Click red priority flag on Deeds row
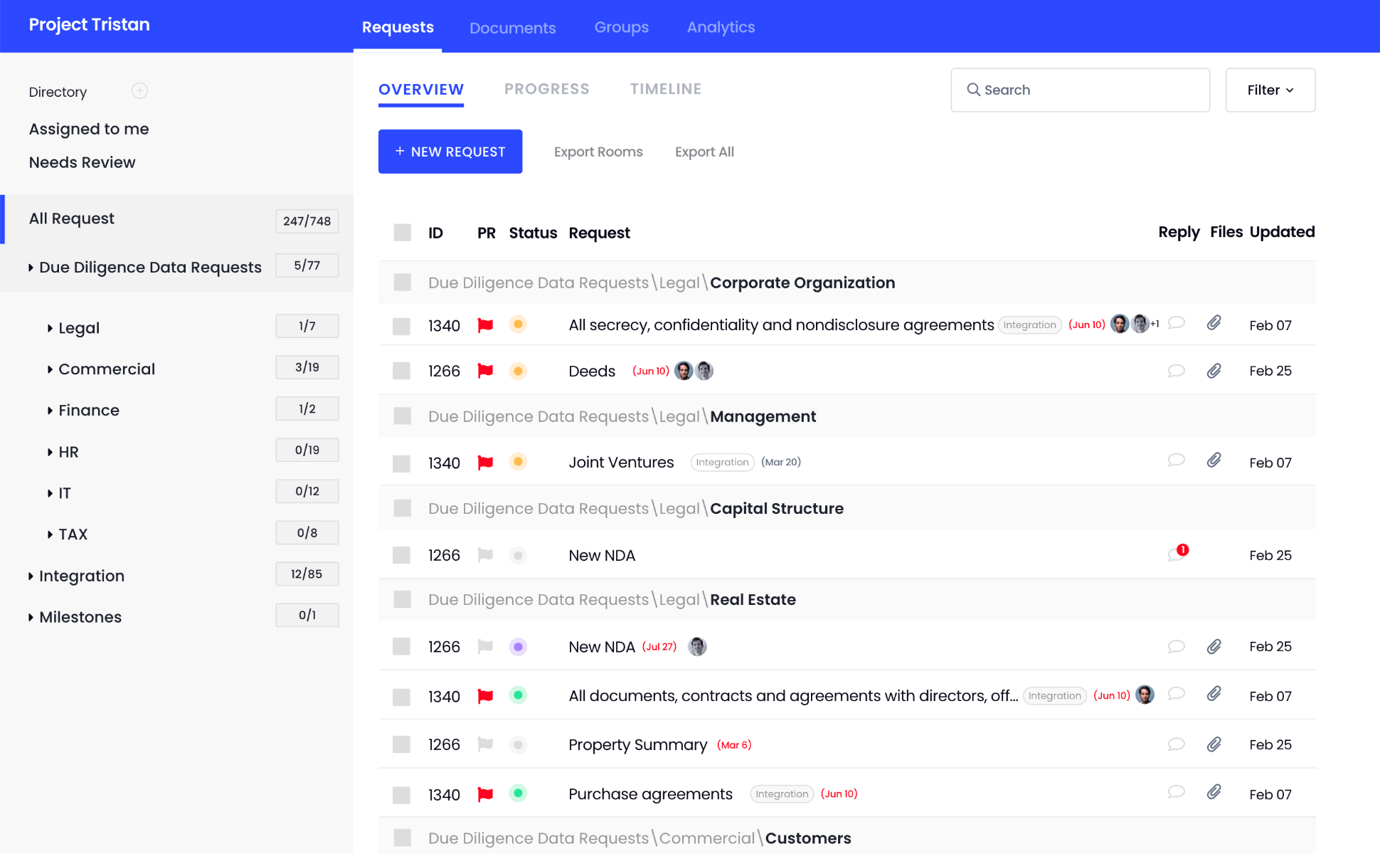 [x=486, y=371]
